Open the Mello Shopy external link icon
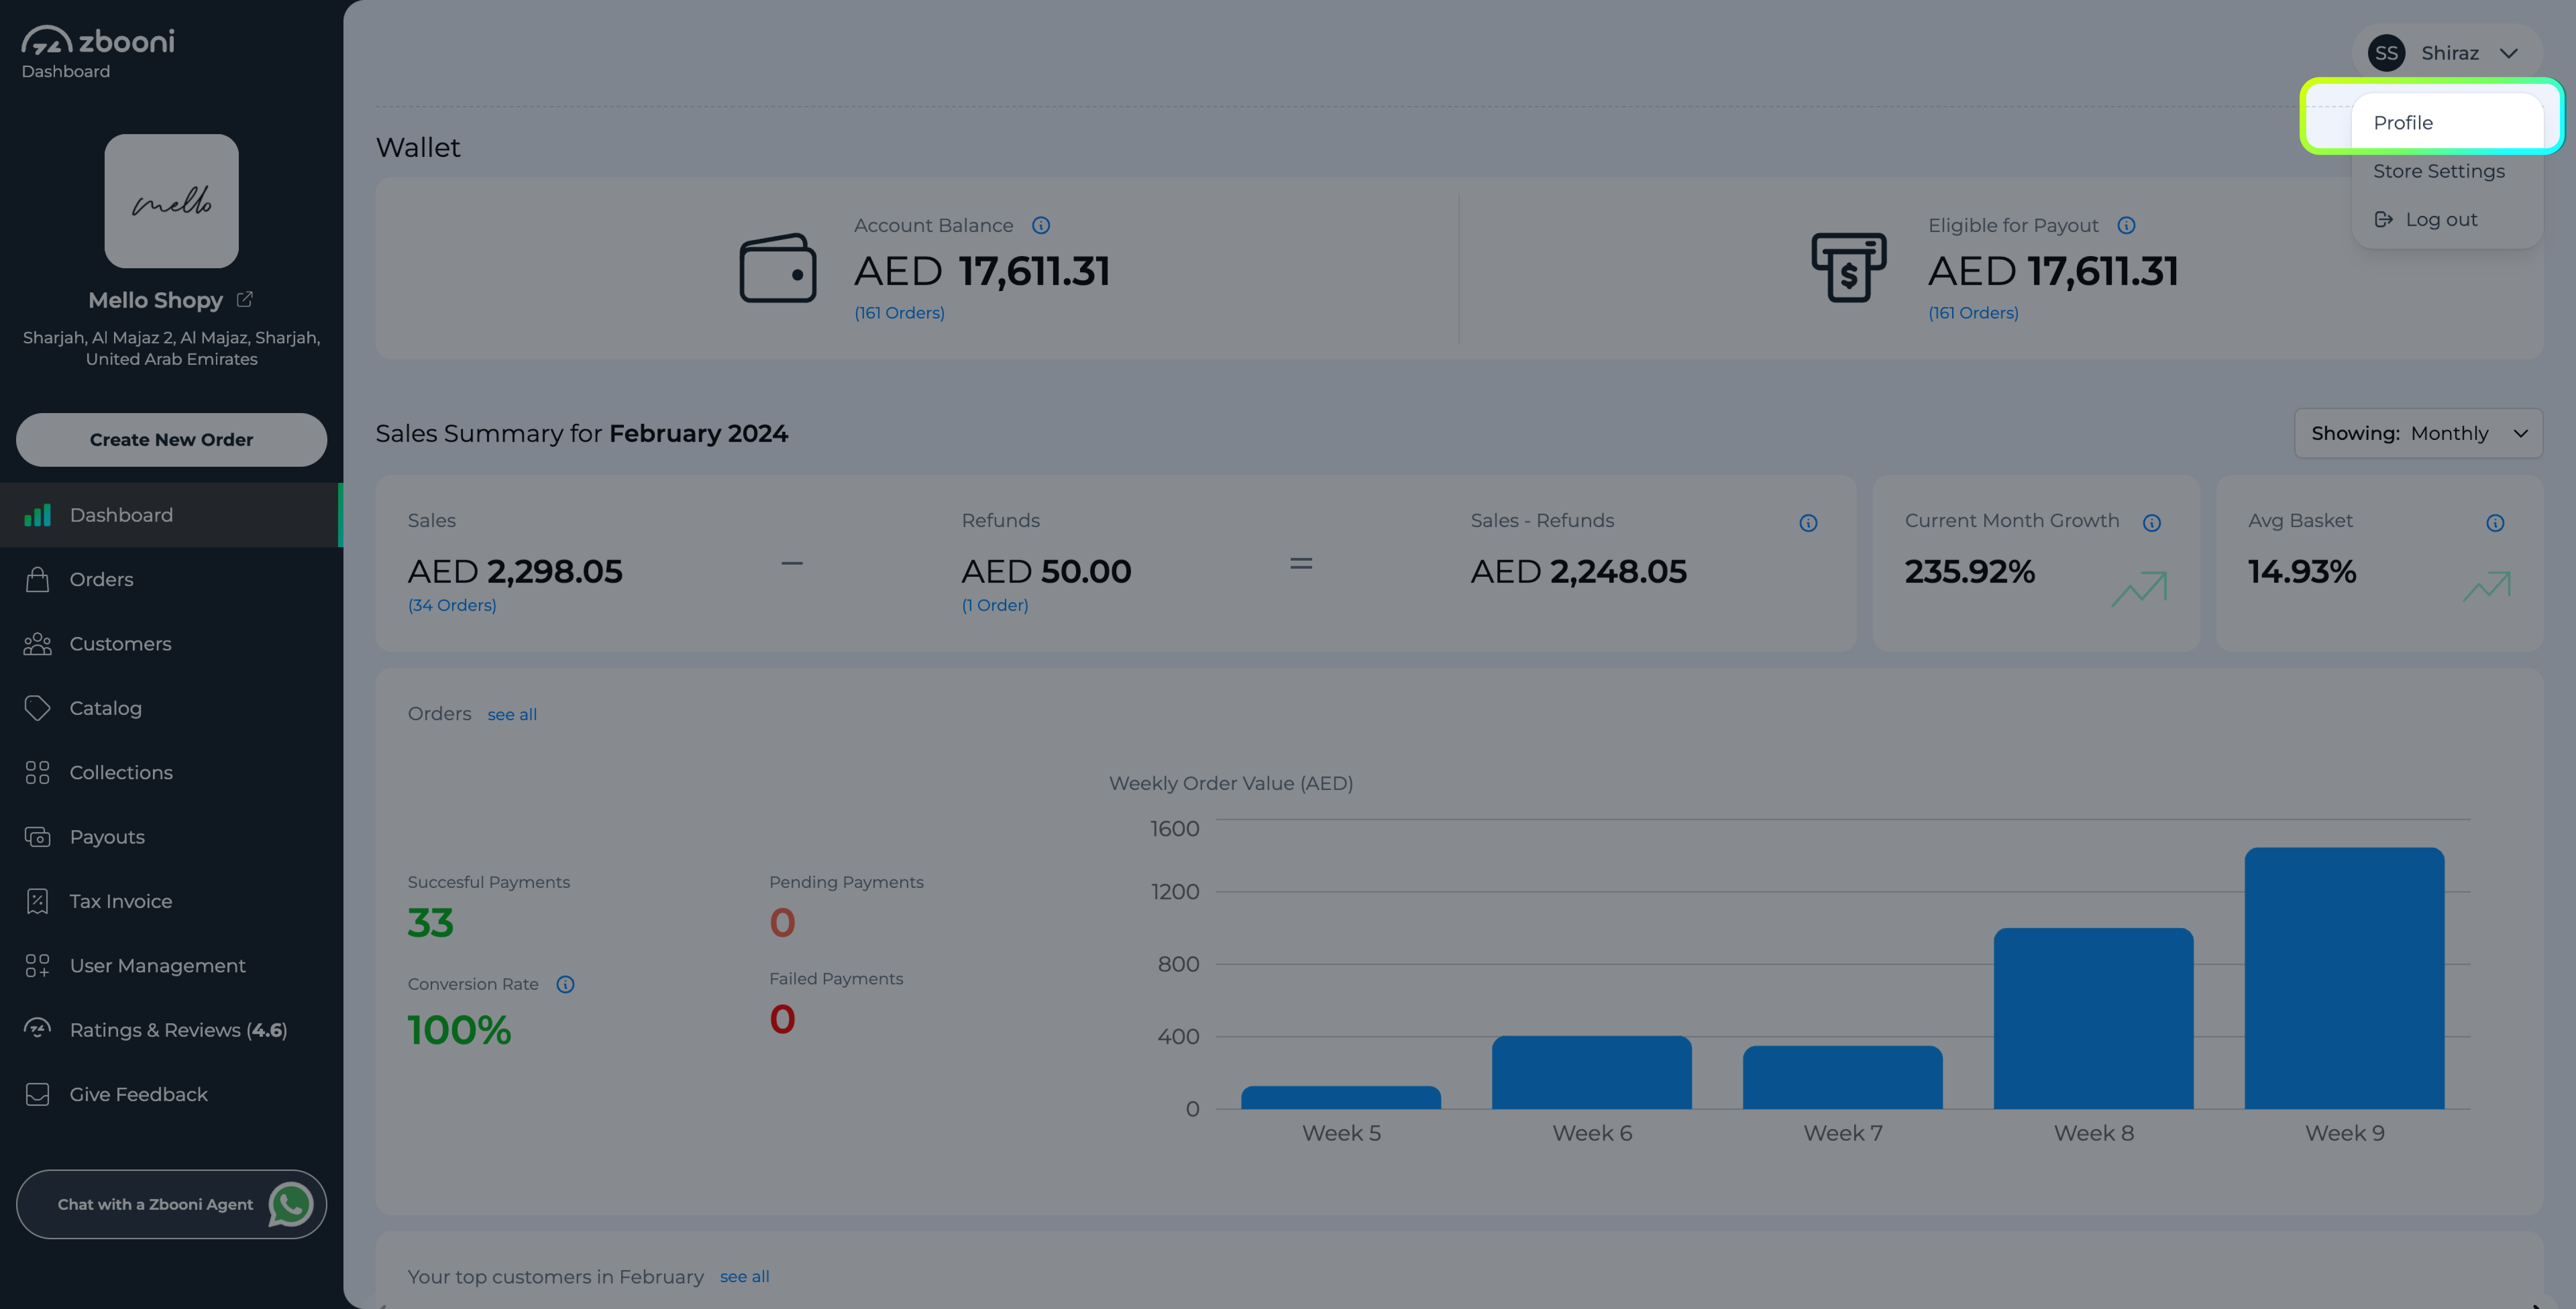The height and width of the screenshot is (1309, 2576). (245, 299)
